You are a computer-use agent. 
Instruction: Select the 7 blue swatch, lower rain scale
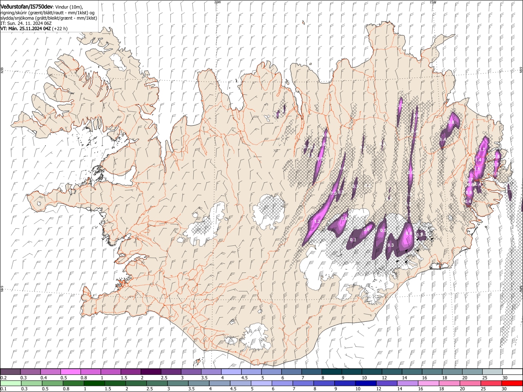tap(303, 383)
